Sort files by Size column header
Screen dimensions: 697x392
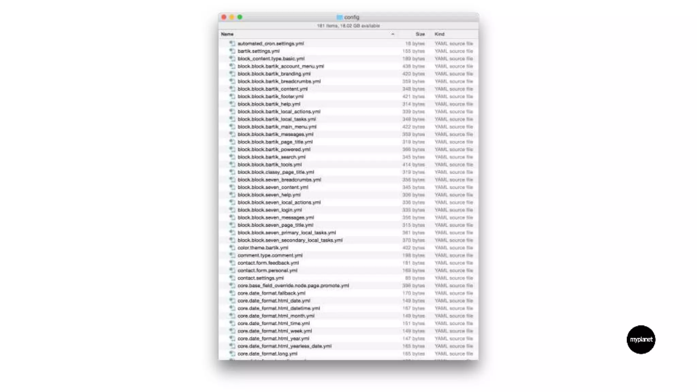420,34
